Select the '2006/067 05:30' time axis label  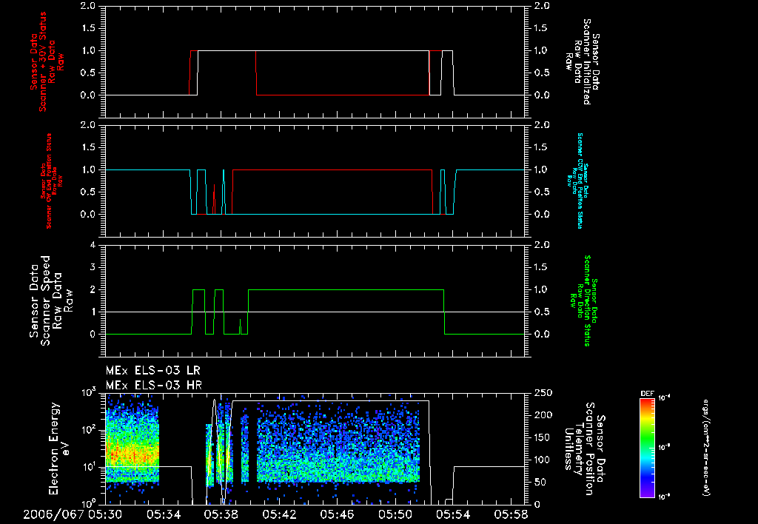pos(73,515)
